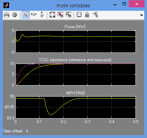Autoscale the scope axes
The height and width of the screenshot is (138, 147).
(52, 15)
